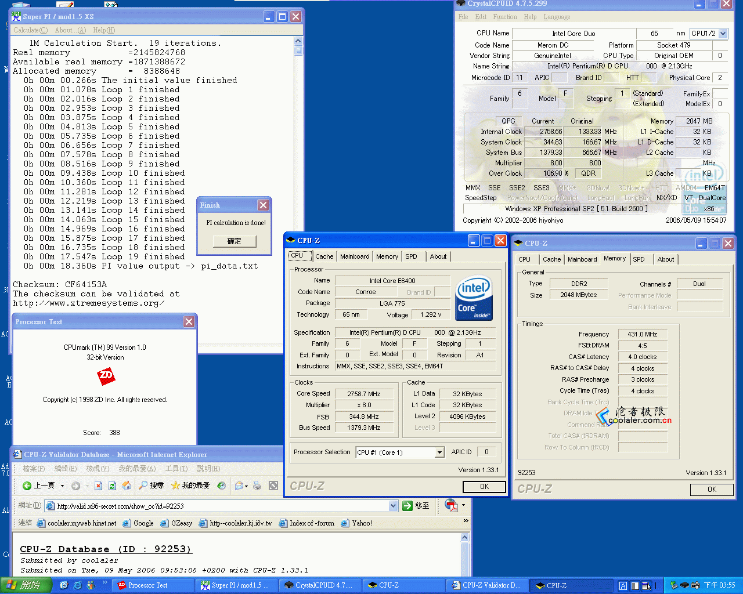Open the http--coolaler.kj.idv.tw link bookmark
743x594 pixels.
point(235,523)
